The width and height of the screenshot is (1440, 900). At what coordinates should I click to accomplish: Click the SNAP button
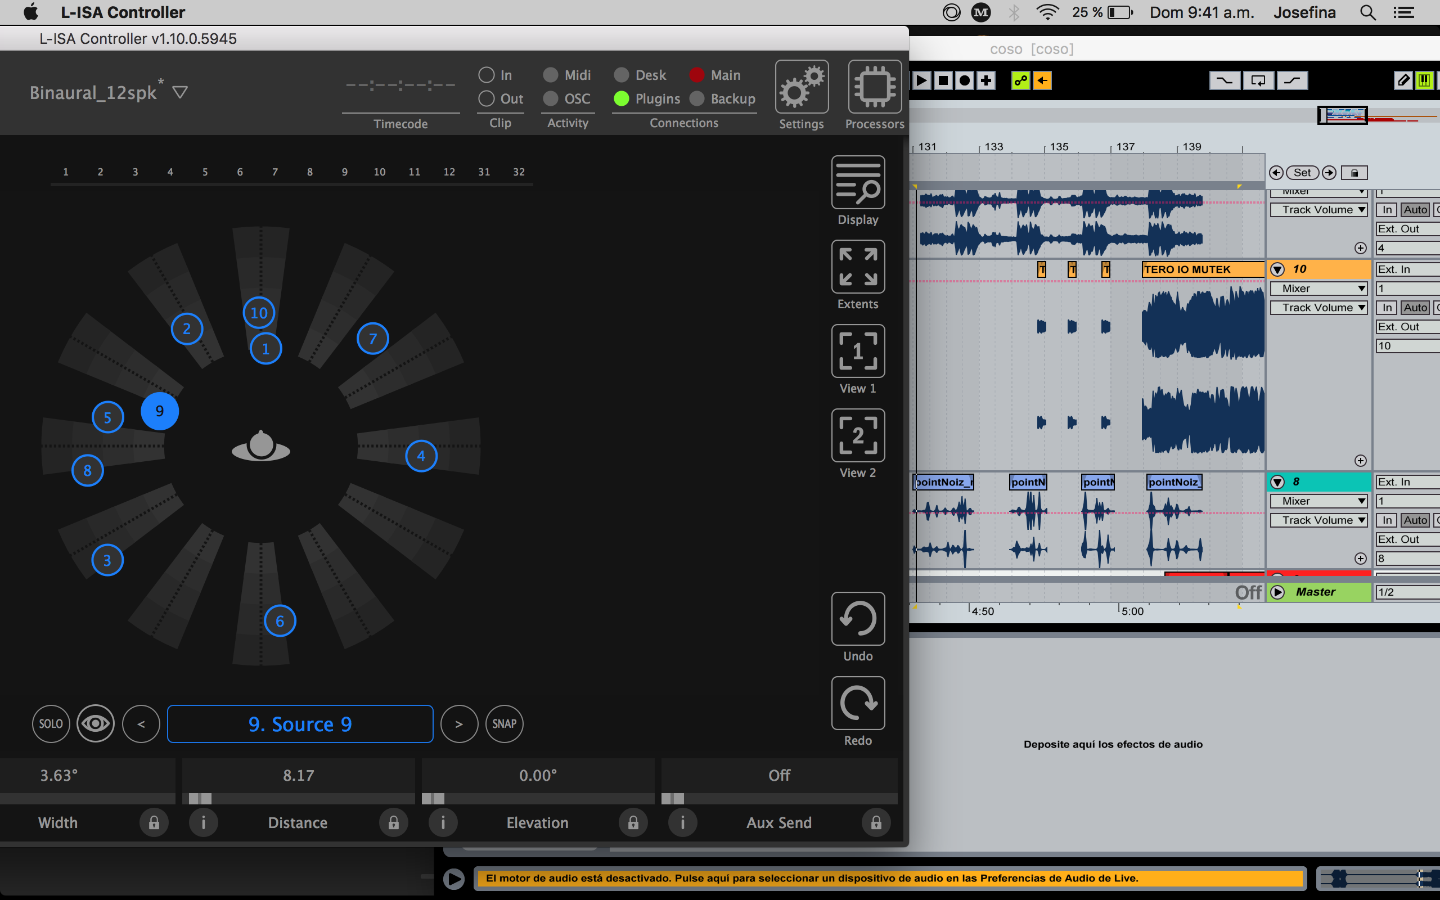click(504, 724)
